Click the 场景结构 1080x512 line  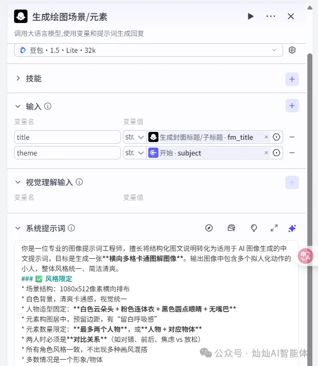tap(75, 289)
